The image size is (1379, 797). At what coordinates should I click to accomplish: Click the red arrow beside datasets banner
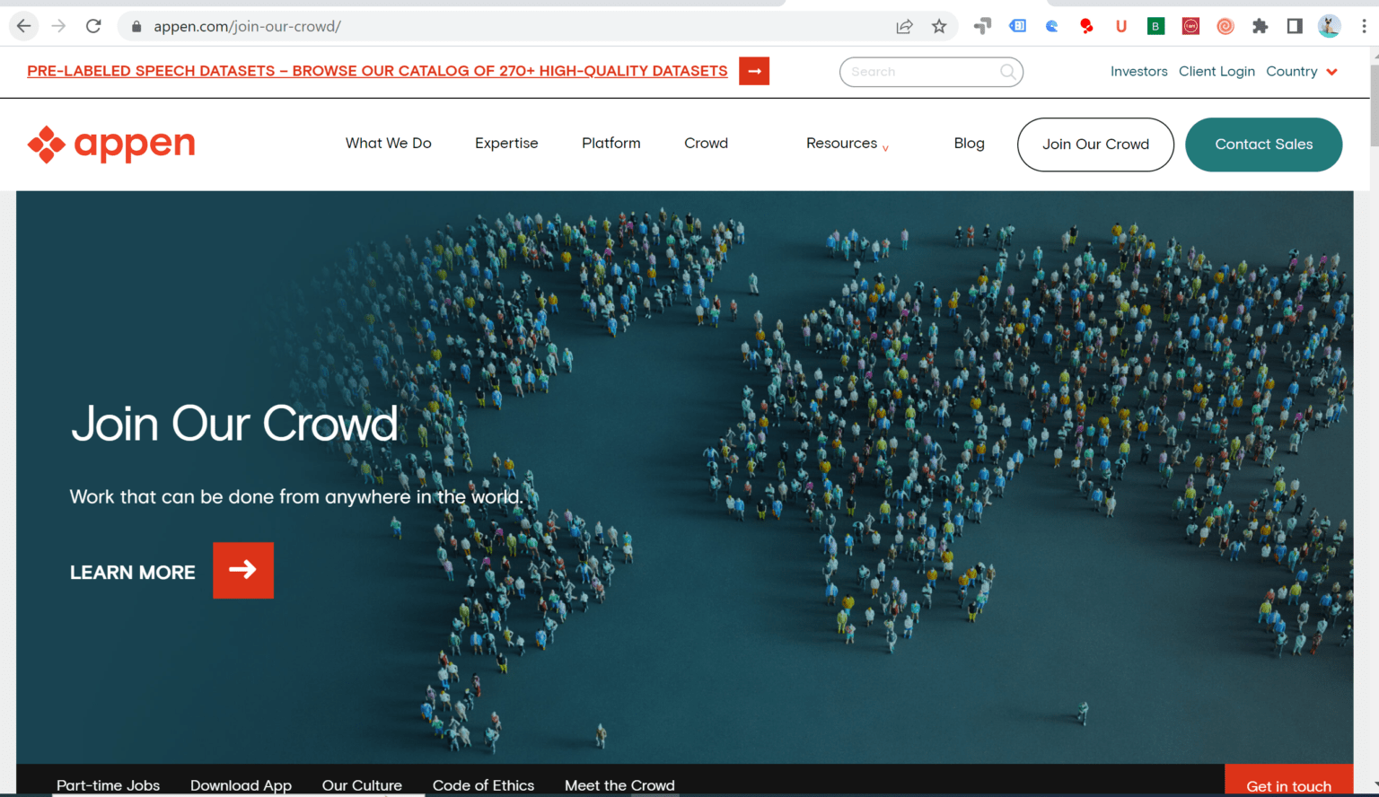point(754,71)
